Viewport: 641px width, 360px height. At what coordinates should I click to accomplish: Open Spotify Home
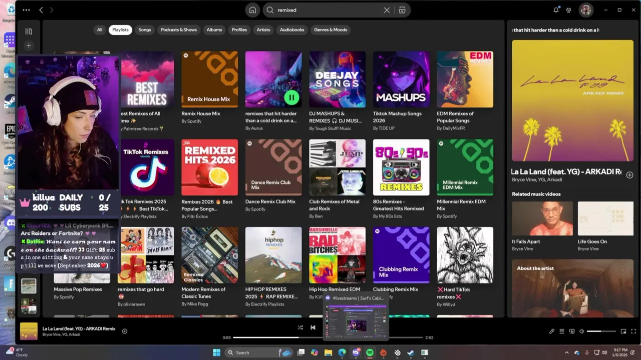click(x=252, y=10)
